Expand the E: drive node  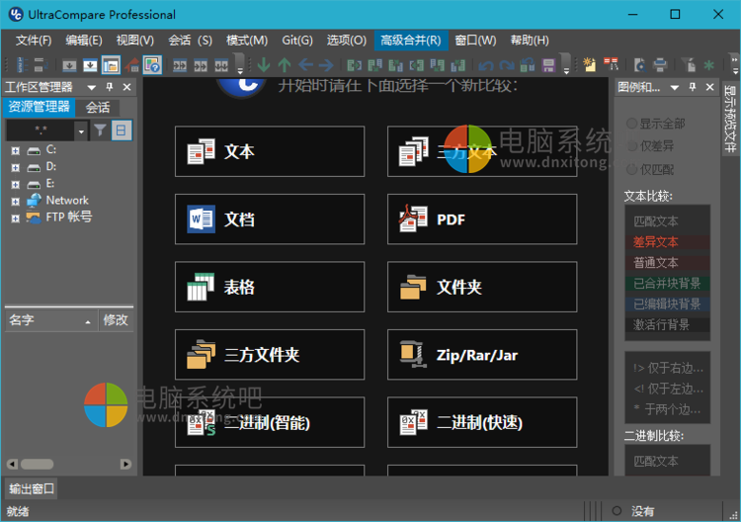tap(16, 185)
